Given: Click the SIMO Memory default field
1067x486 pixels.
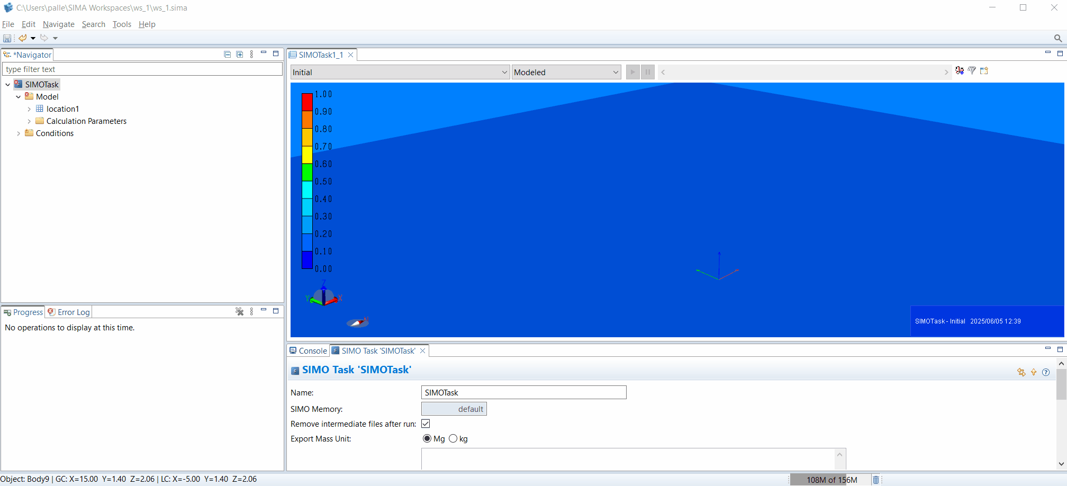Looking at the screenshot, I should click(454, 409).
